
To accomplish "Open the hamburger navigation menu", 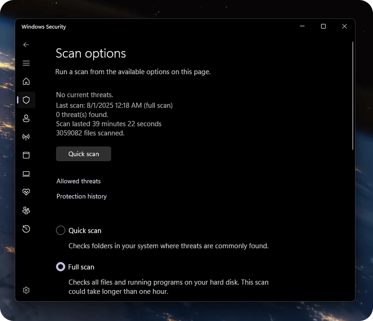I will pos(26,63).
